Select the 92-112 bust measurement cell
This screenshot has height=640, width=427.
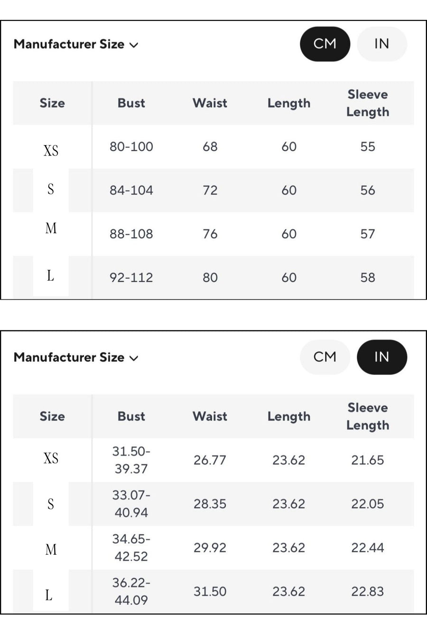tap(131, 277)
